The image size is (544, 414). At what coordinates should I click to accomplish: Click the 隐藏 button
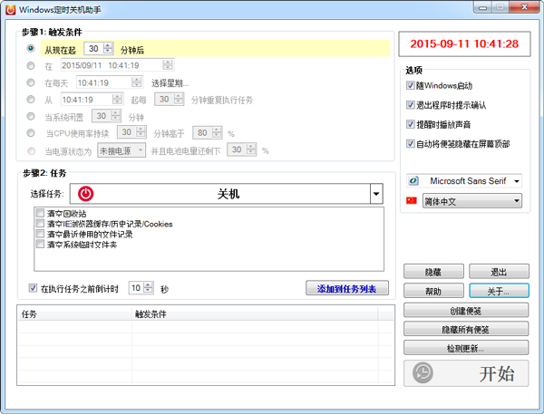pos(433,272)
